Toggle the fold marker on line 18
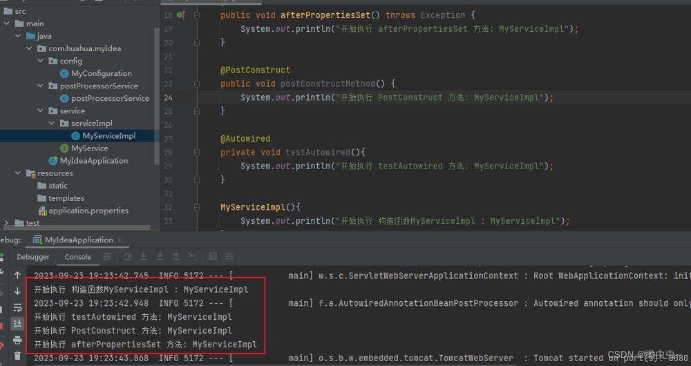This screenshot has width=691, height=366. tap(197, 15)
